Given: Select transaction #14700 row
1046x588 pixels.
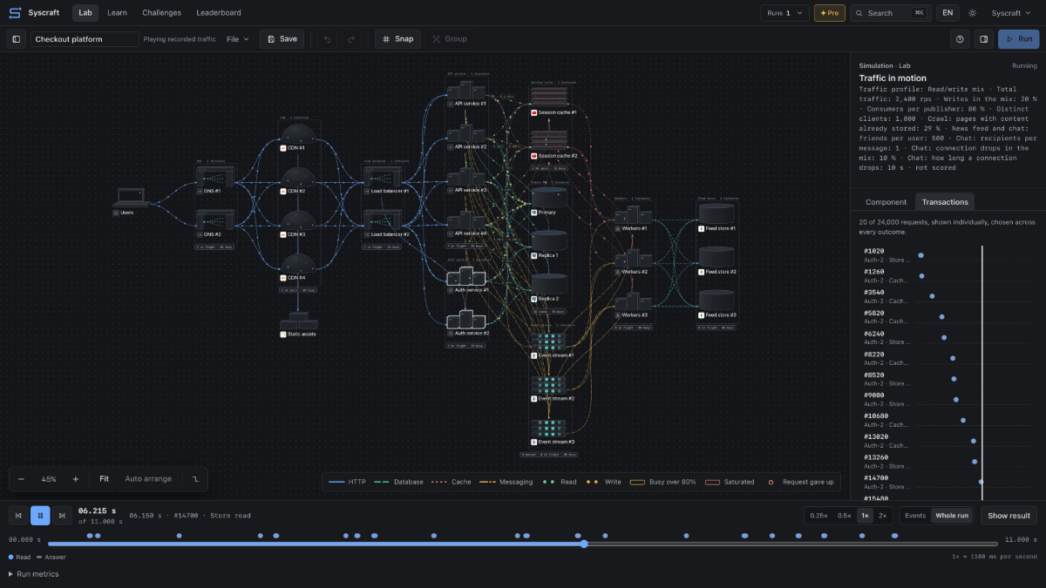Looking at the screenshot, I should [948, 482].
